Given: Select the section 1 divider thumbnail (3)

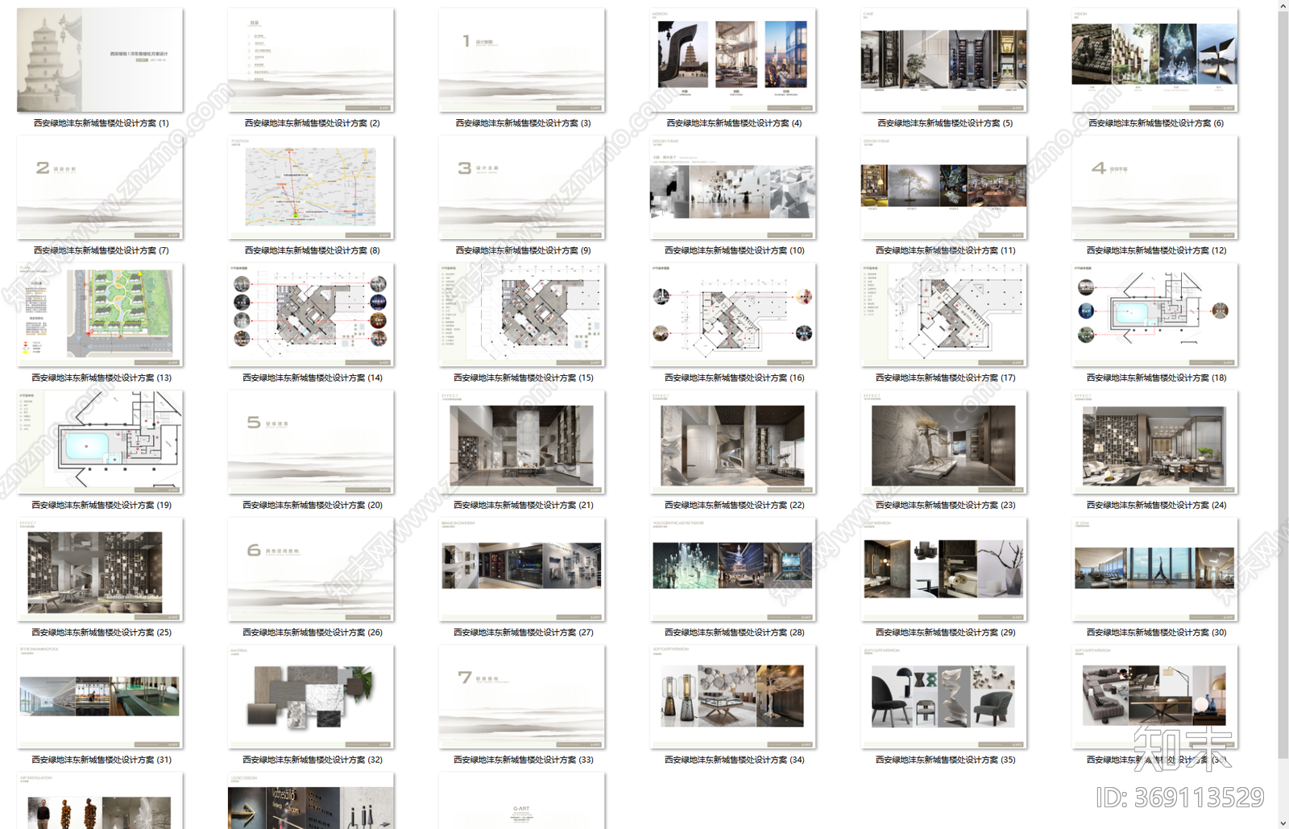Looking at the screenshot, I should pos(522,60).
